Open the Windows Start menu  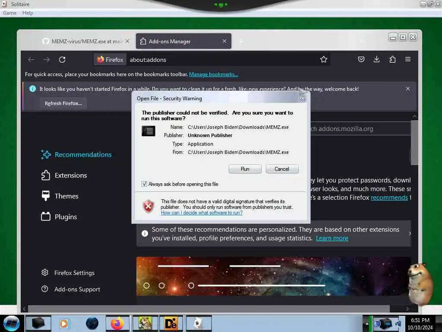pos(11,323)
